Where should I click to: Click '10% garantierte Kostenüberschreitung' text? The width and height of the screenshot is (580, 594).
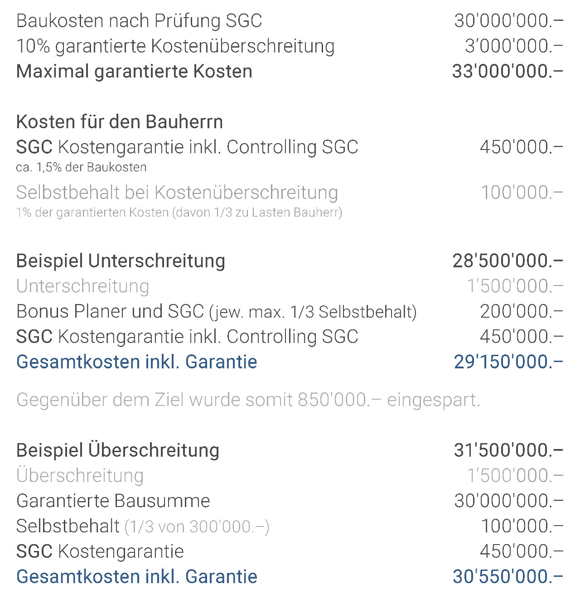(175, 46)
